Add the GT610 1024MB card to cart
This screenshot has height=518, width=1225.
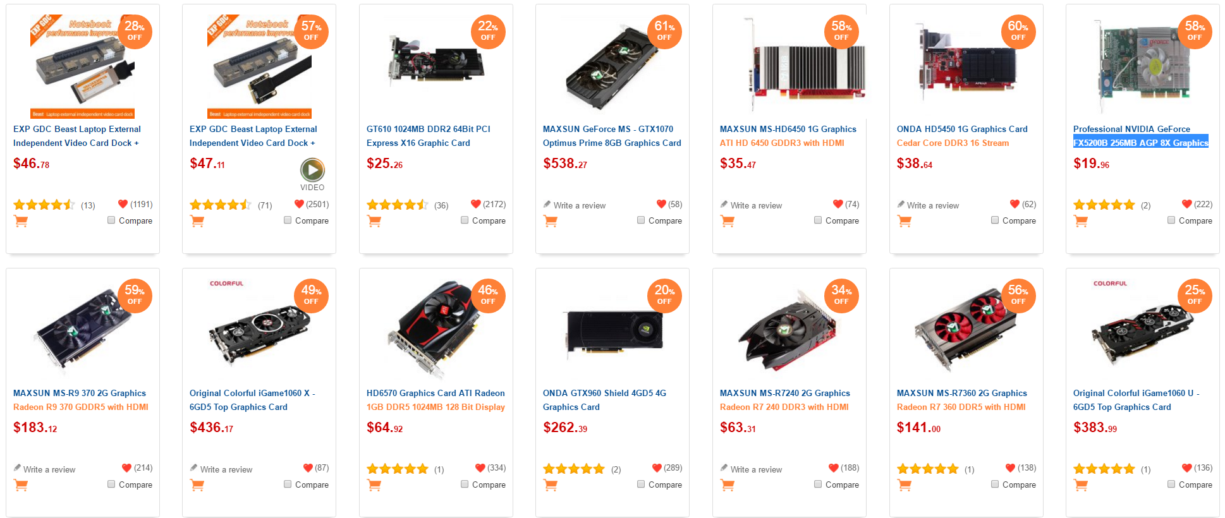tap(374, 221)
